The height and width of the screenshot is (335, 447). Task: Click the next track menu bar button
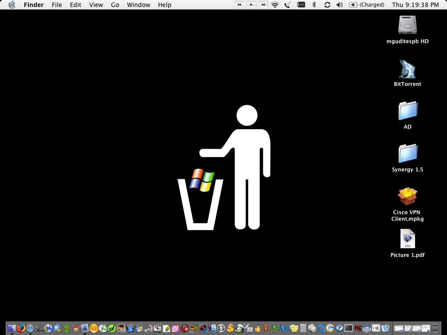263,4
